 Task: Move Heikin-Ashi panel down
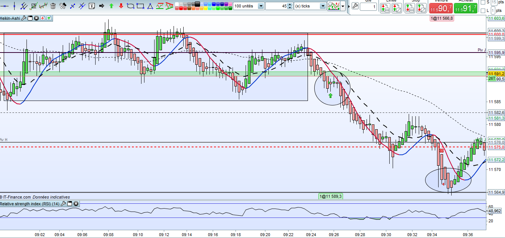tap(43, 18)
